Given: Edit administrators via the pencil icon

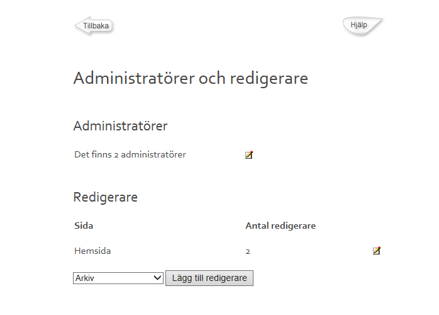Looking at the screenshot, I should click(249, 155).
